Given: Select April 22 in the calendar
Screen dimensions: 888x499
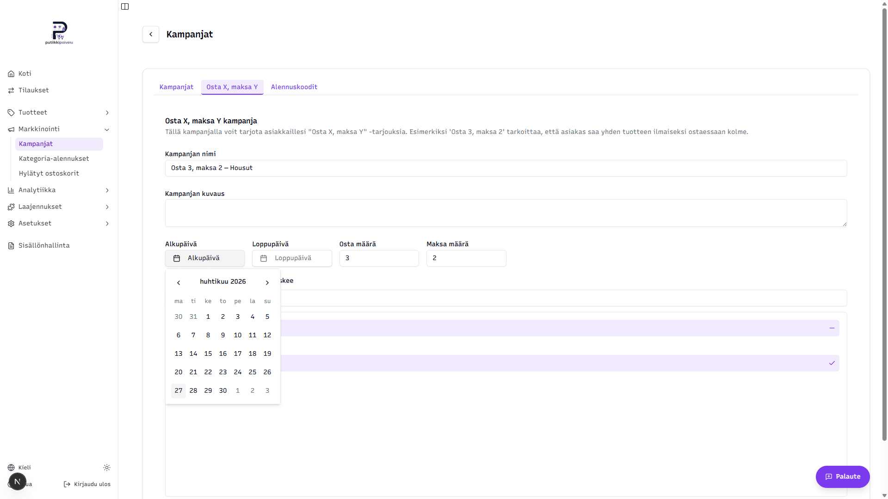Looking at the screenshot, I should (208, 372).
